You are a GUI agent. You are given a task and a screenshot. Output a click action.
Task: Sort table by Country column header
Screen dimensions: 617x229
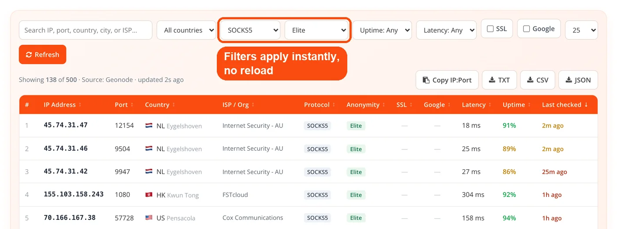(x=157, y=105)
